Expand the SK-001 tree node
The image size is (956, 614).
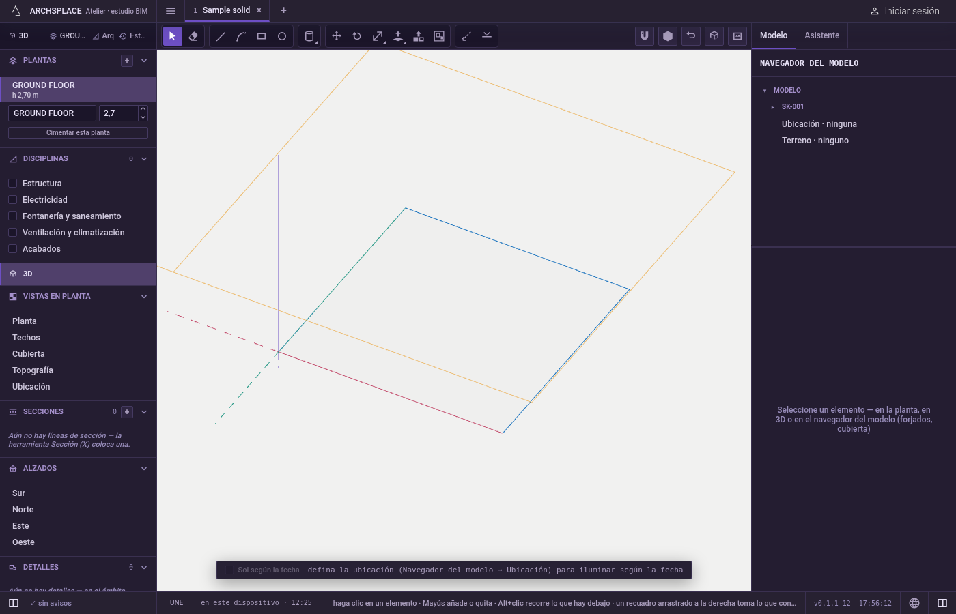(x=772, y=107)
